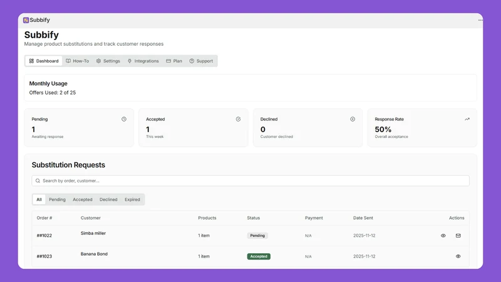Click the Customer declined label

point(276,137)
